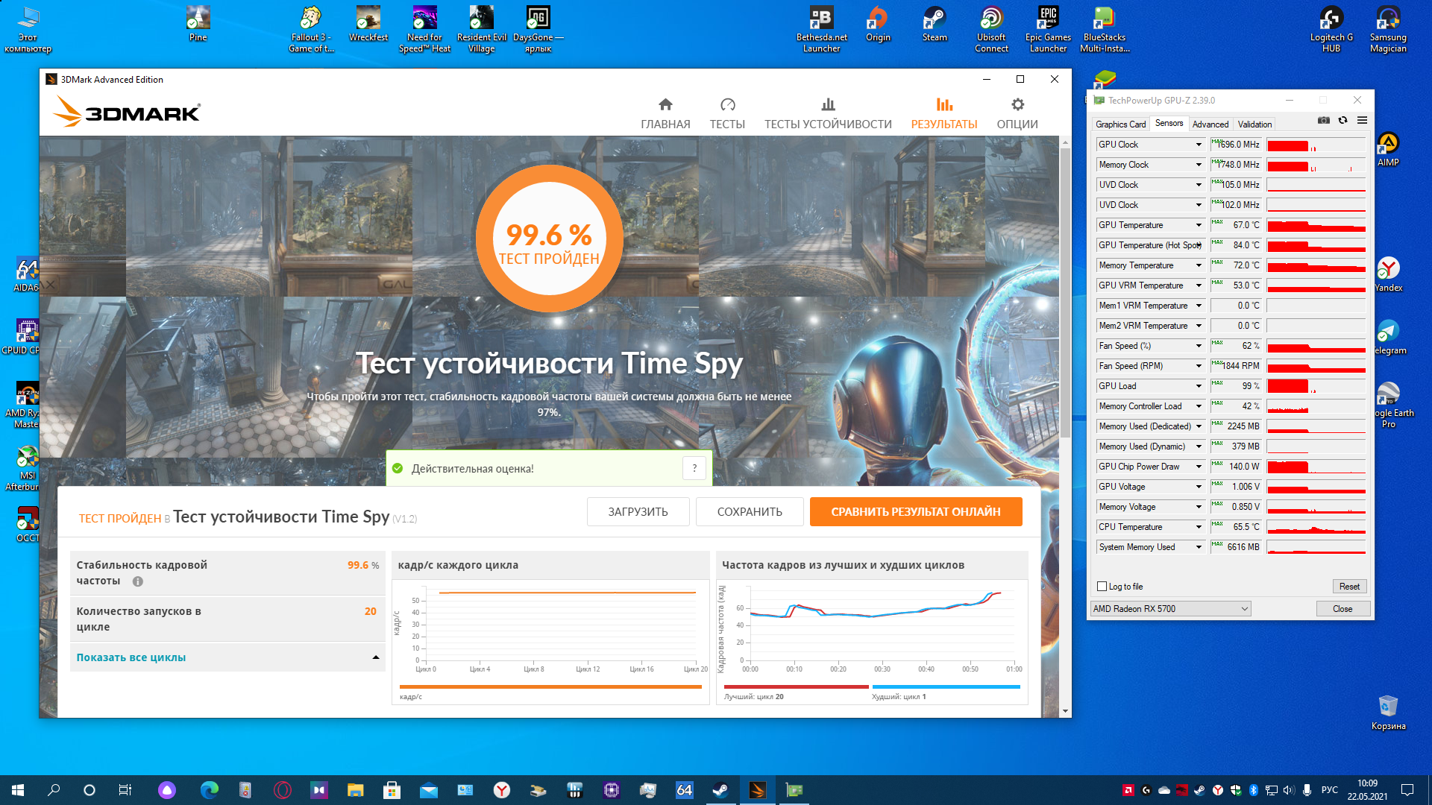This screenshot has width=1432, height=805.
Task: Click the question mark help button
Action: 694,468
